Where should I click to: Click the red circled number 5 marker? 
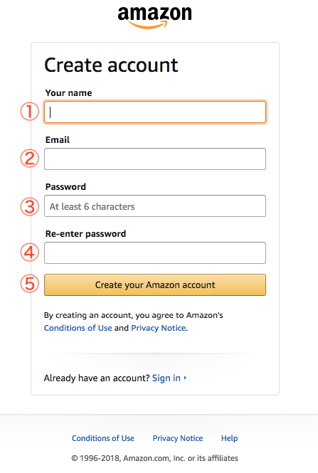pyautogui.click(x=30, y=284)
